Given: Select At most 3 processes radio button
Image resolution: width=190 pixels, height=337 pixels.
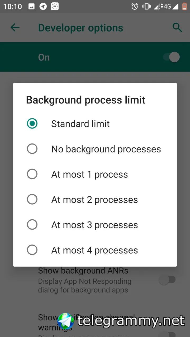Looking at the screenshot, I should (x=95, y=225).
